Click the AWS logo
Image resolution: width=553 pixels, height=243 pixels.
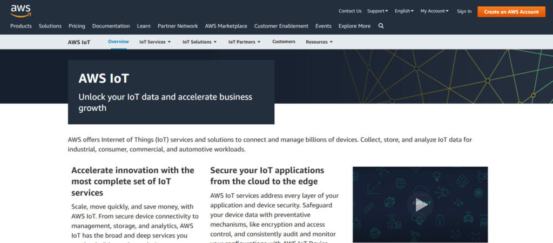21,11
